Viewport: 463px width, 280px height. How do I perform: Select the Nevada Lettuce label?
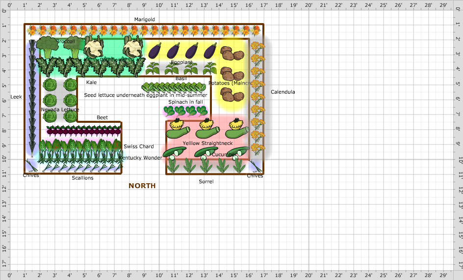pyautogui.click(x=60, y=110)
